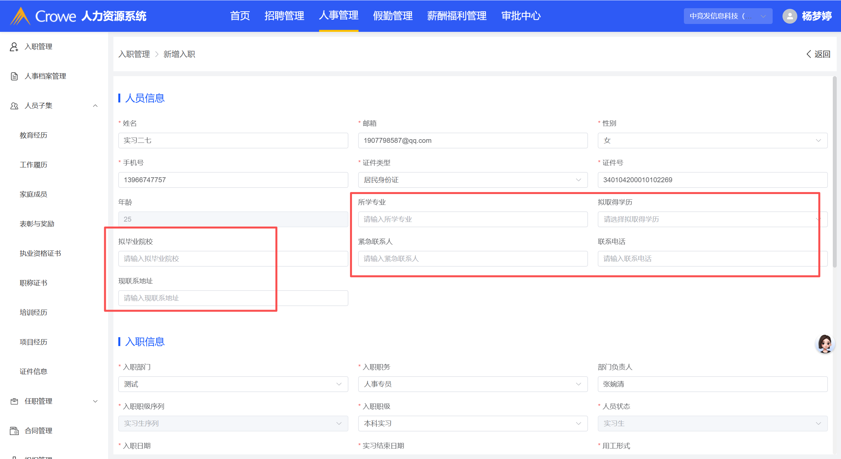Image resolution: width=841 pixels, height=459 pixels.
Task: Open 教育经历 in the sidebar
Action: [x=34, y=135]
